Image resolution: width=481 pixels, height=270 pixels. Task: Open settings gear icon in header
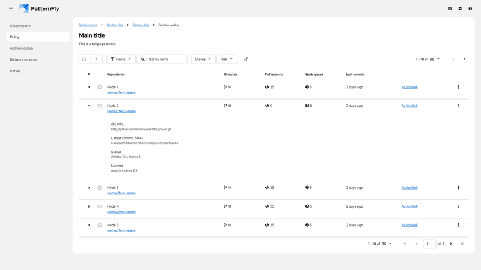coord(460,8)
